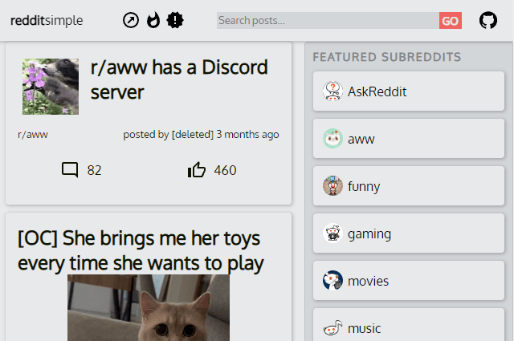Viewport: 514px width, 341px height.
Task: Click the r/aww subreddit label on post
Action: 33,135
